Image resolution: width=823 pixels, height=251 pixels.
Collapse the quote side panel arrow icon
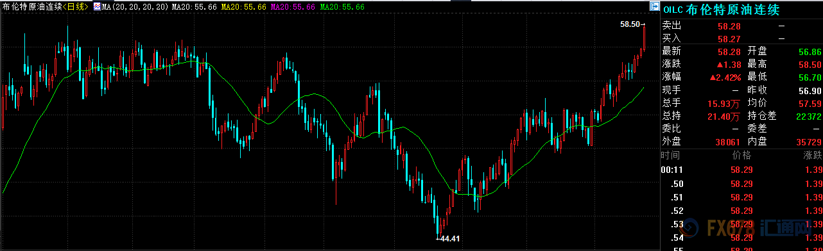click(x=655, y=7)
